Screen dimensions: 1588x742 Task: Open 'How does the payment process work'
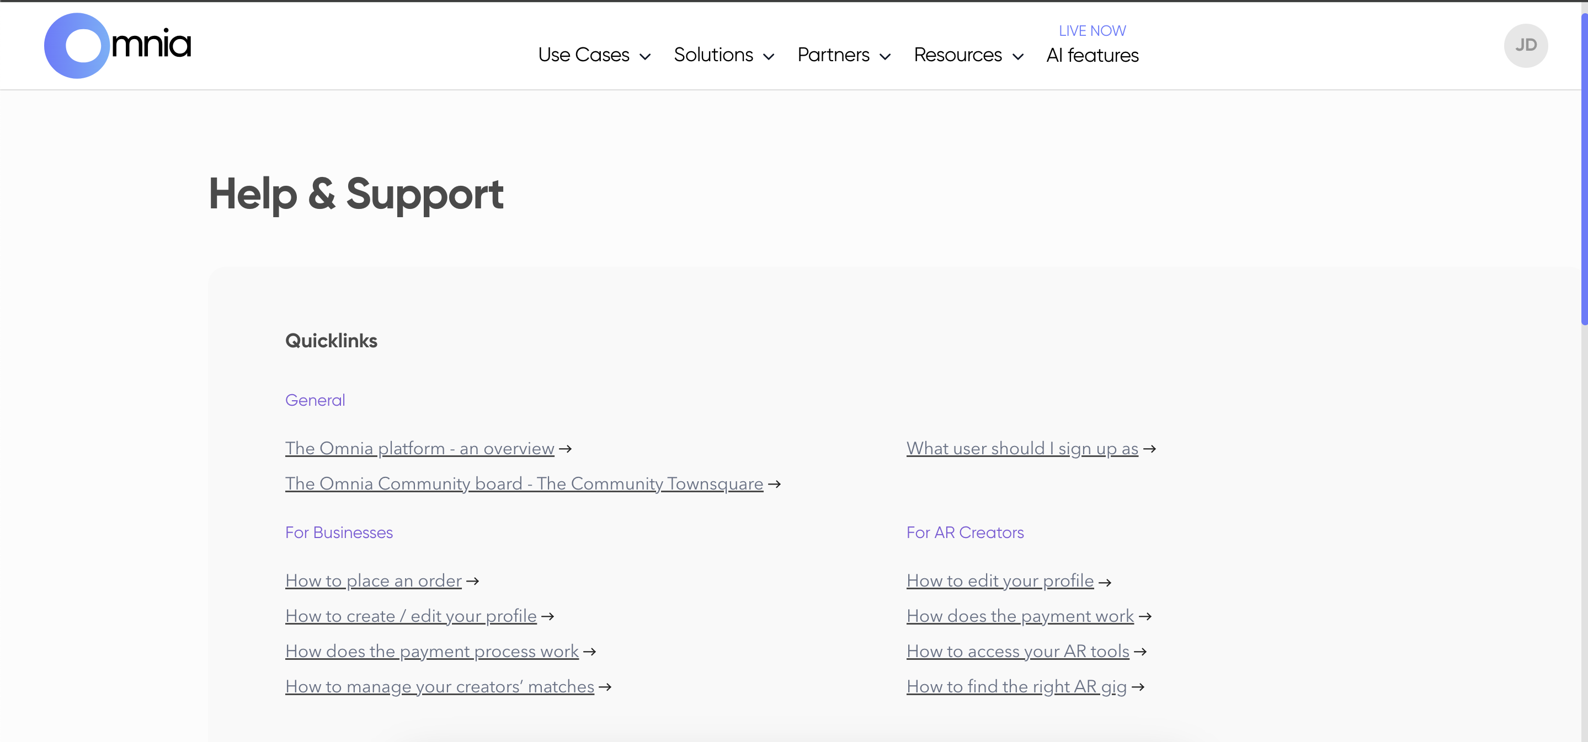click(431, 651)
